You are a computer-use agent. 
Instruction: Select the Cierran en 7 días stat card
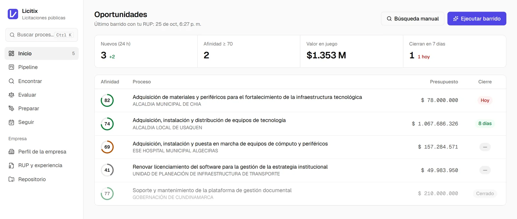pyautogui.click(x=455, y=51)
